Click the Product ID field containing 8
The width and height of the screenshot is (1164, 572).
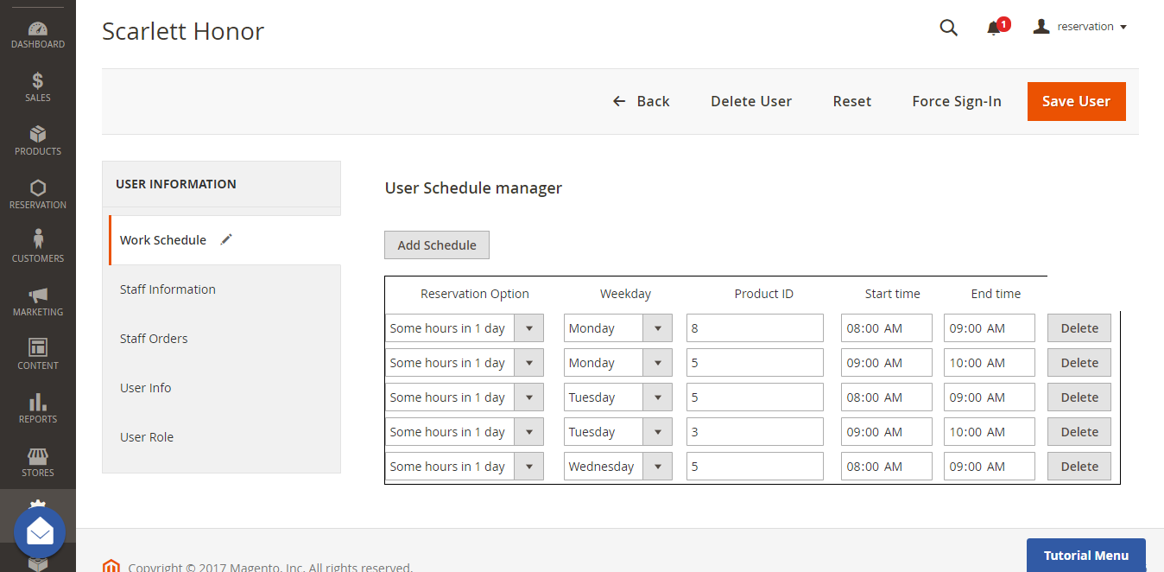pos(756,328)
